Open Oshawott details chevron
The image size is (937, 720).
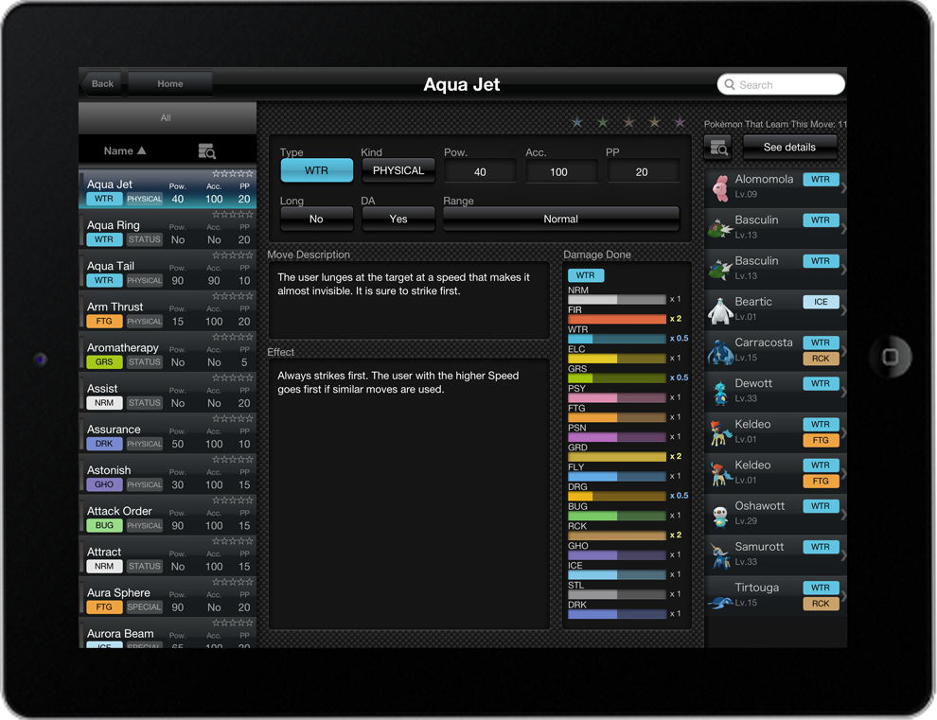(x=843, y=515)
